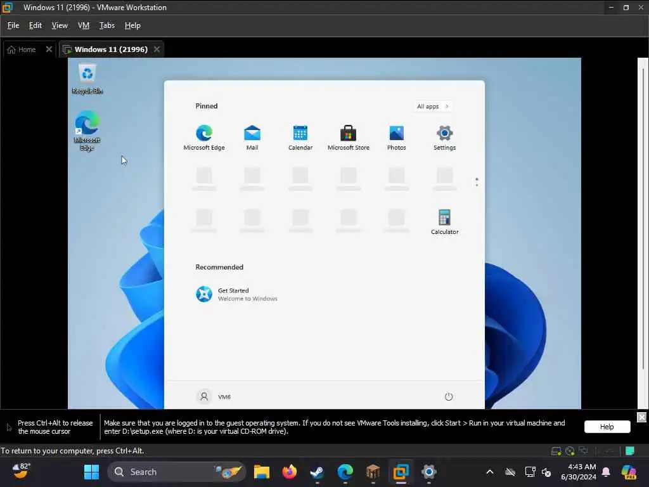Viewport: 649px width, 487px height.
Task: Click the Start menu power button
Action: coord(449,397)
